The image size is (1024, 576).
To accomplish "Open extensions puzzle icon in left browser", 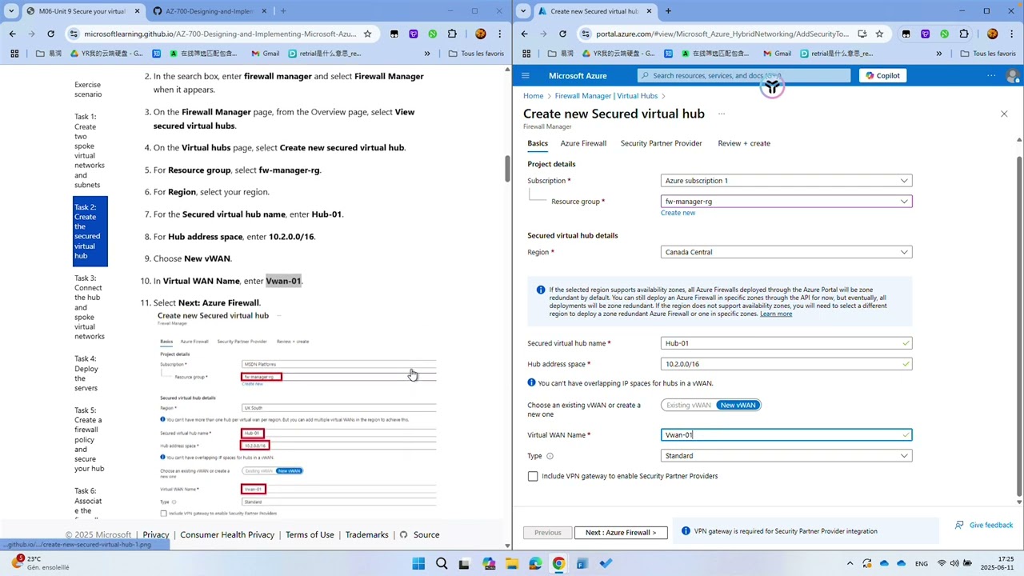I will 452,34.
